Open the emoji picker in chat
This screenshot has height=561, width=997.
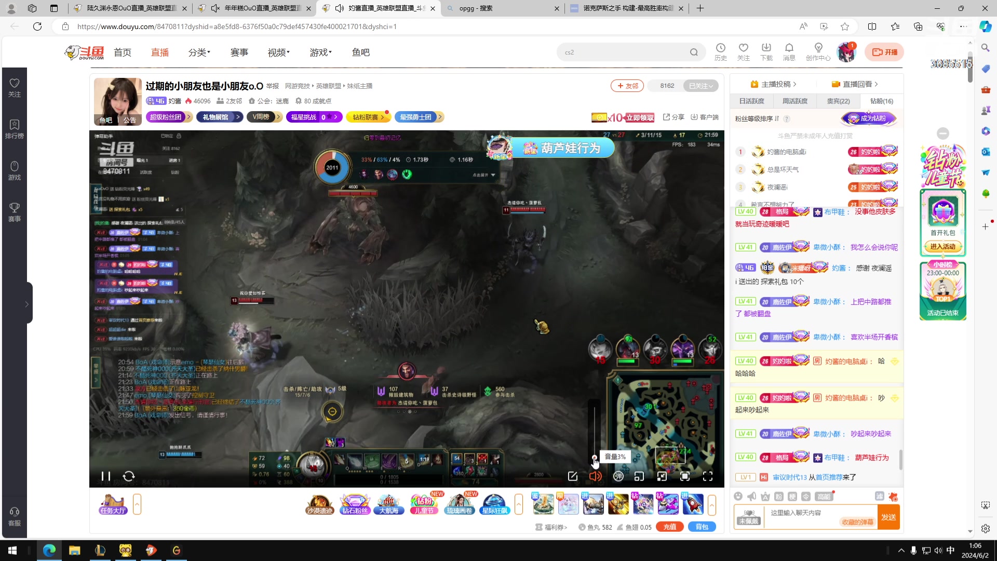(x=738, y=496)
